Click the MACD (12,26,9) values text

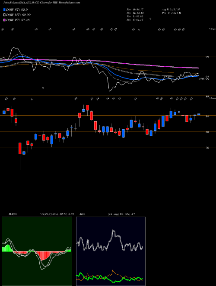pyautogui.click(x=57, y=214)
